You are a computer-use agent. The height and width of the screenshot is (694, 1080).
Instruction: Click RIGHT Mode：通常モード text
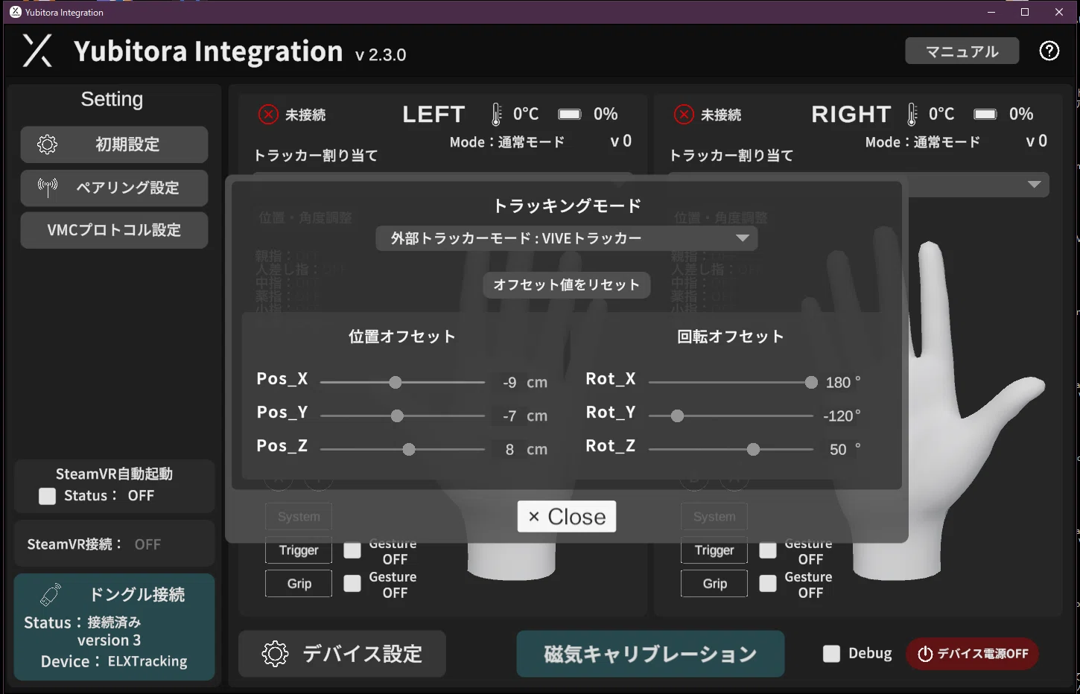click(923, 142)
